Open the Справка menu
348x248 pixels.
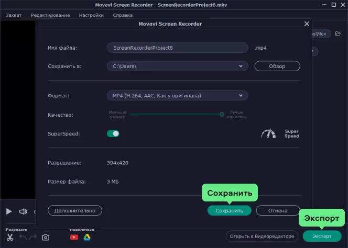click(123, 15)
